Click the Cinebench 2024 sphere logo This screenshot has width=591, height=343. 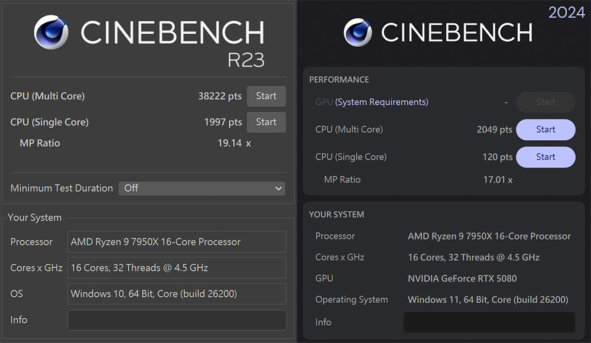(358, 33)
